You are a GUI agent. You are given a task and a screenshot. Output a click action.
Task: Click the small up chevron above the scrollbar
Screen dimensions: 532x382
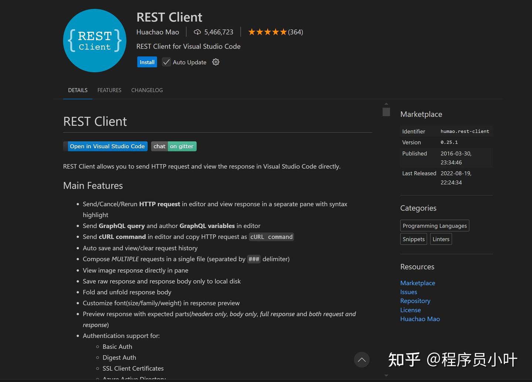[386, 104]
